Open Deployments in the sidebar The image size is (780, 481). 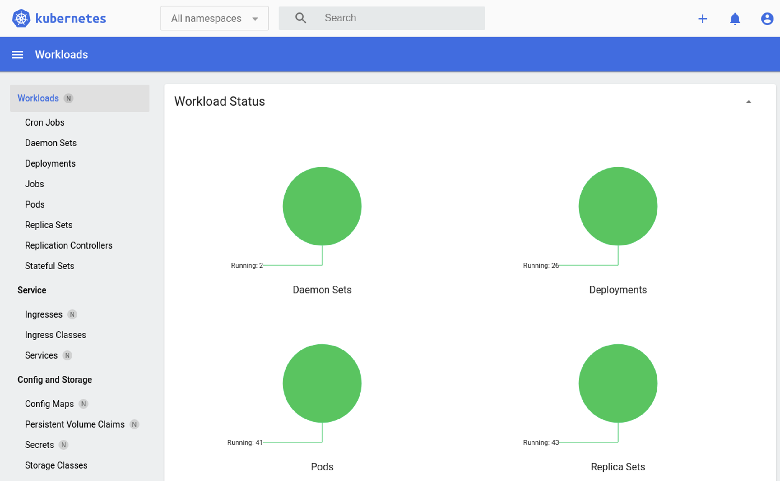(x=50, y=163)
